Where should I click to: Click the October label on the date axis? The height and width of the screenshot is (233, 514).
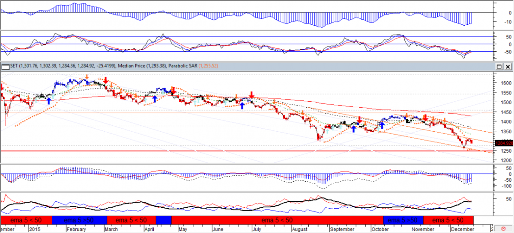point(381,229)
